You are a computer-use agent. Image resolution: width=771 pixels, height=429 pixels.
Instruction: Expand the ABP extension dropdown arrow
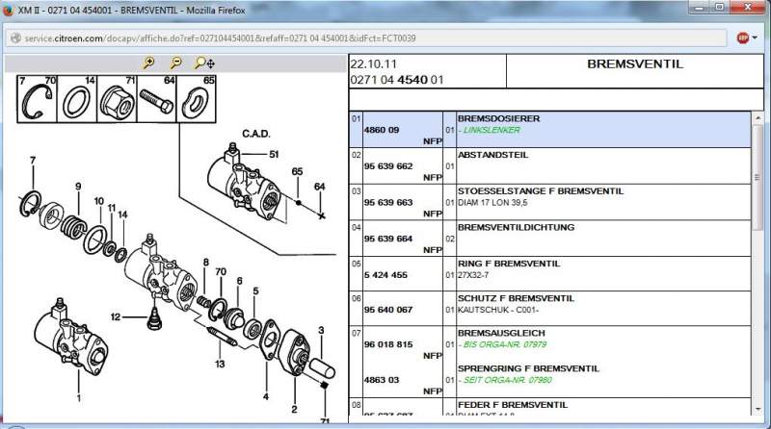755,38
